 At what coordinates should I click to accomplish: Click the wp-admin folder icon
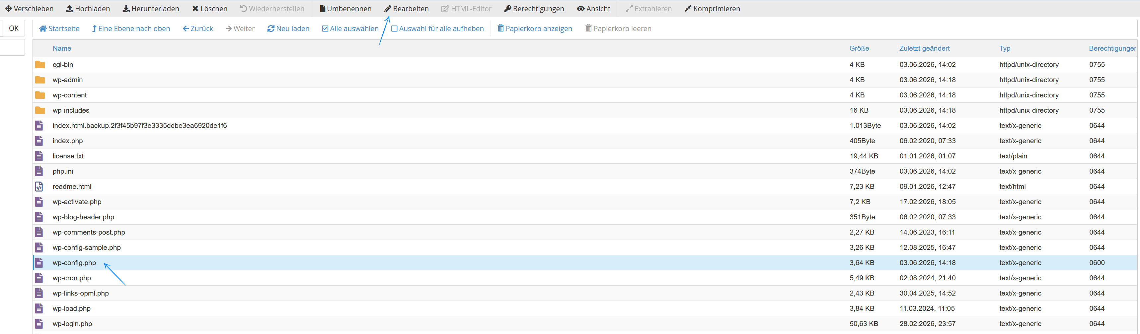(40, 80)
